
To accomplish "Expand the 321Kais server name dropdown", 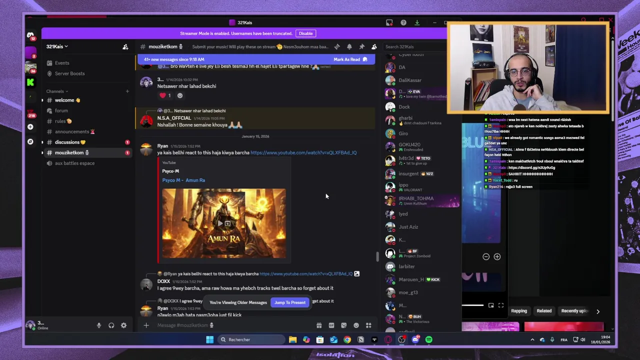I will tap(57, 46).
